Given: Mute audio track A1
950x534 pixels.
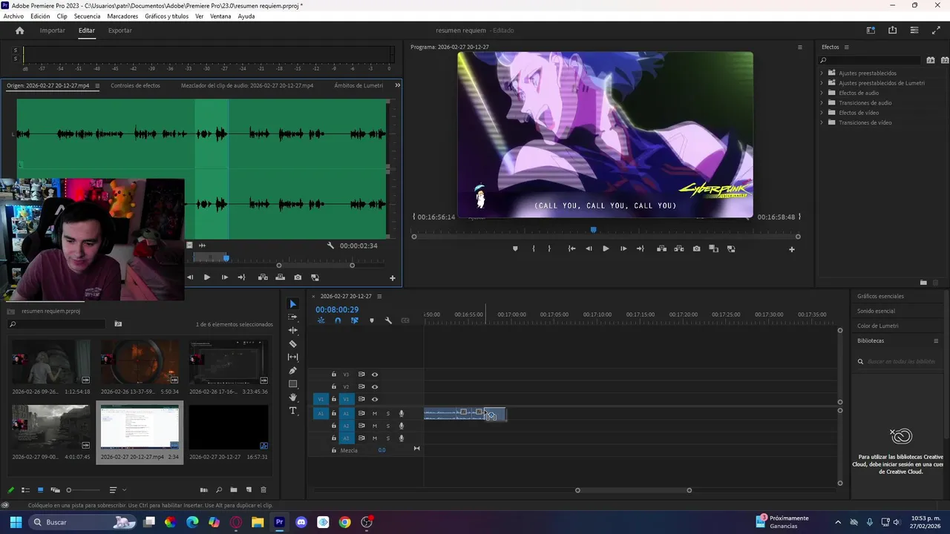Looking at the screenshot, I should [x=375, y=413].
